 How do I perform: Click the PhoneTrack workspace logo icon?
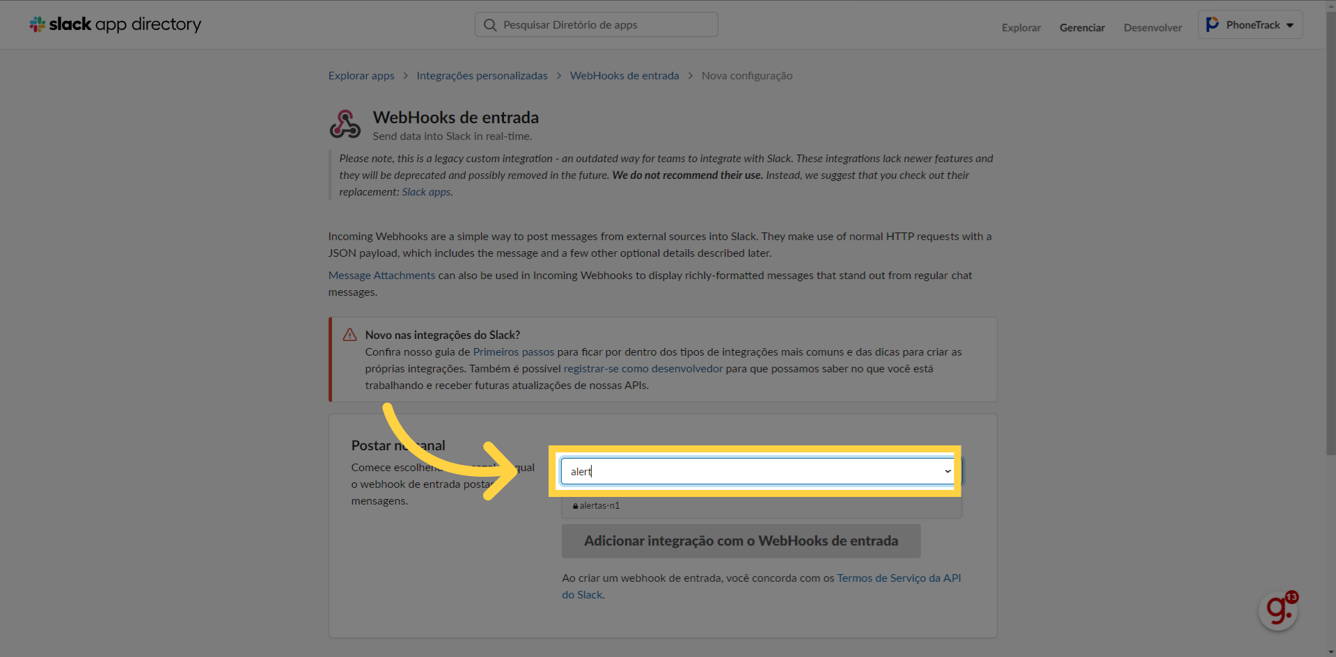tap(1212, 24)
